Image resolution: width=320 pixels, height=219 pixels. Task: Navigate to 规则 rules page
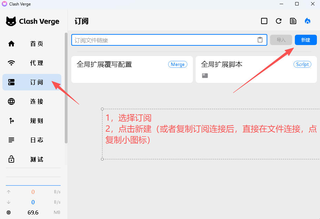point(32,121)
